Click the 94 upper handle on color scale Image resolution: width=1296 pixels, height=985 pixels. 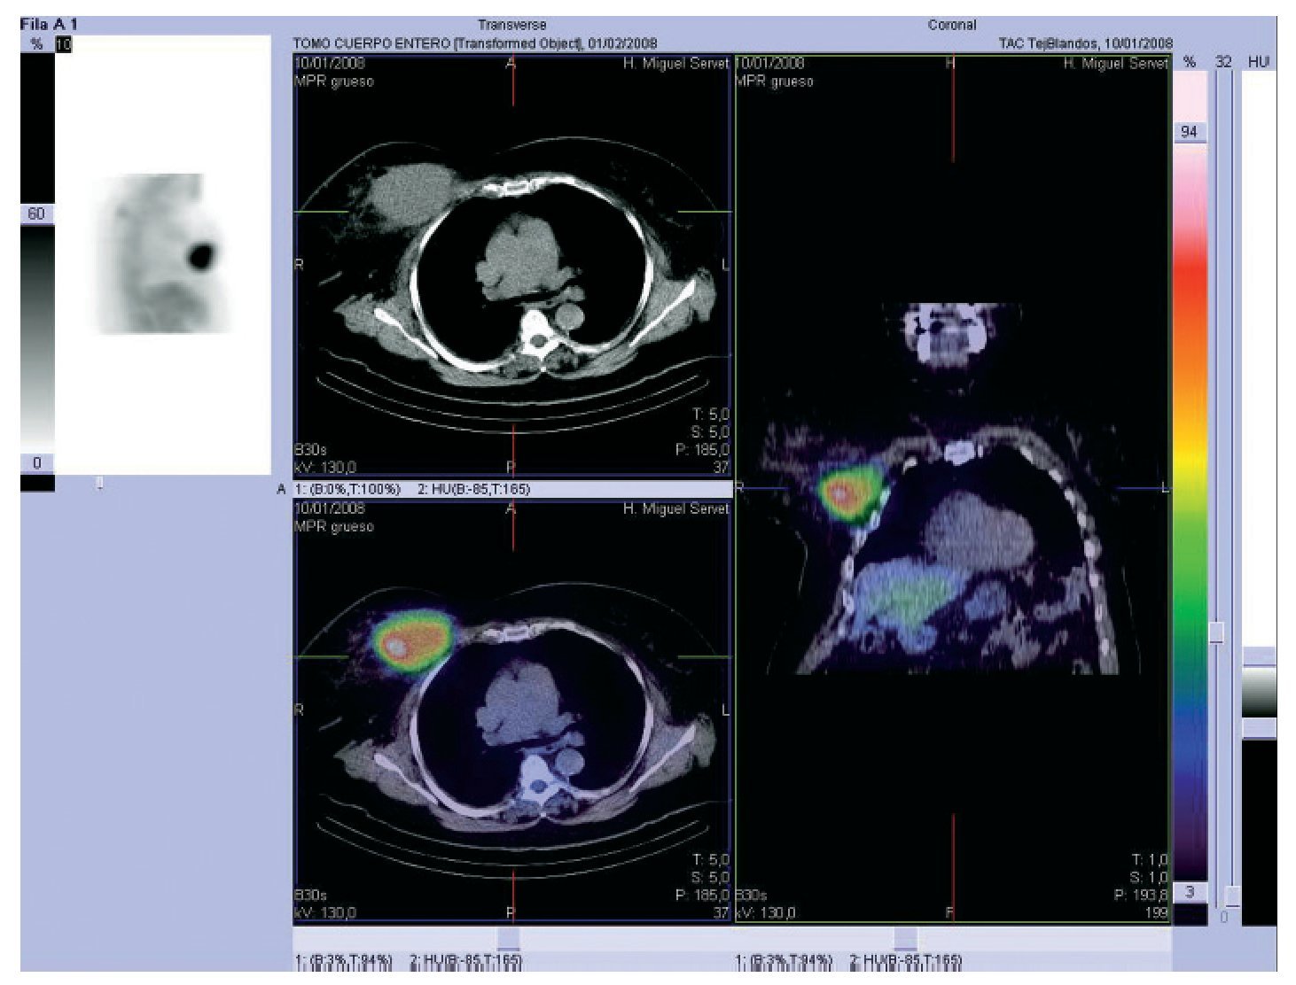(1190, 132)
